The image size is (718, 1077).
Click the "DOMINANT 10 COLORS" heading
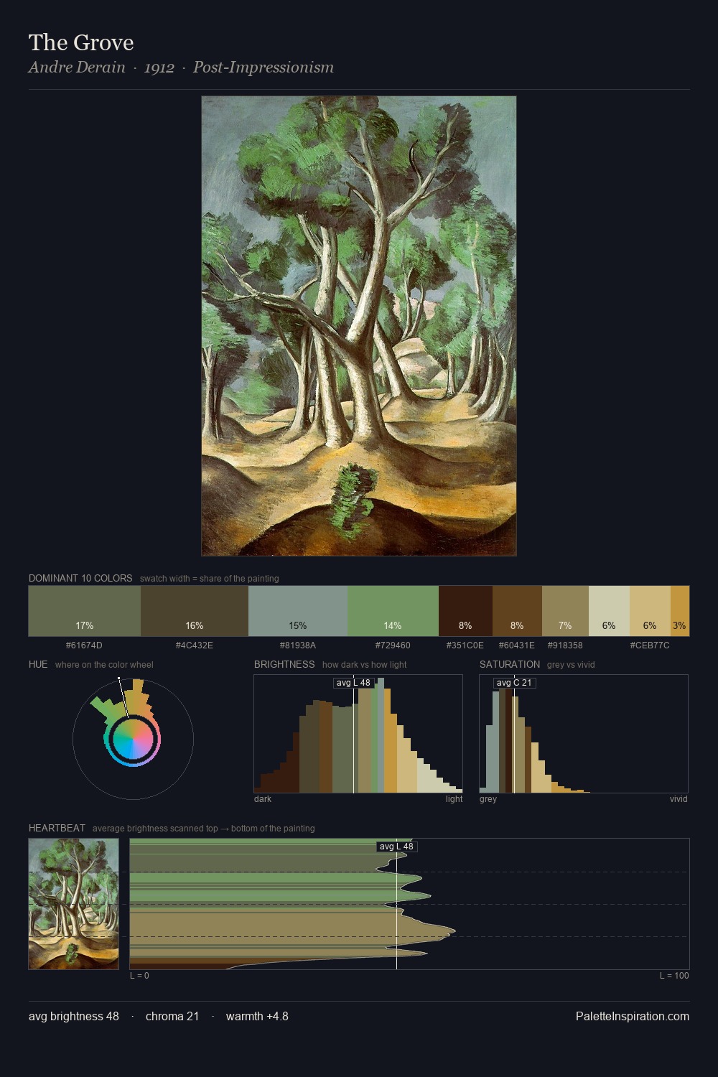[x=80, y=578]
